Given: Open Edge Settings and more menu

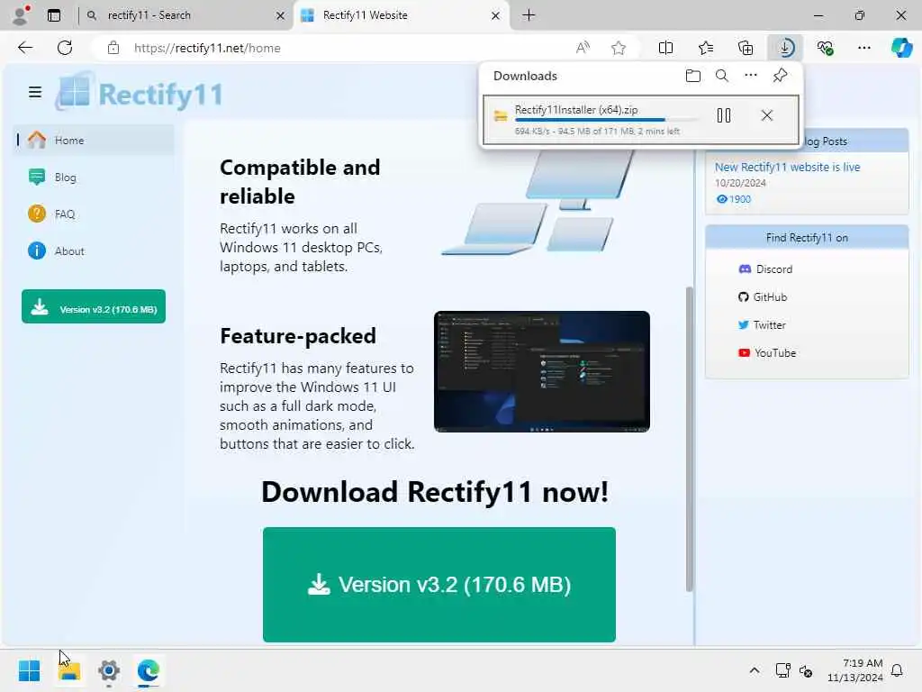Looking at the screenshot, I should 863,49.
